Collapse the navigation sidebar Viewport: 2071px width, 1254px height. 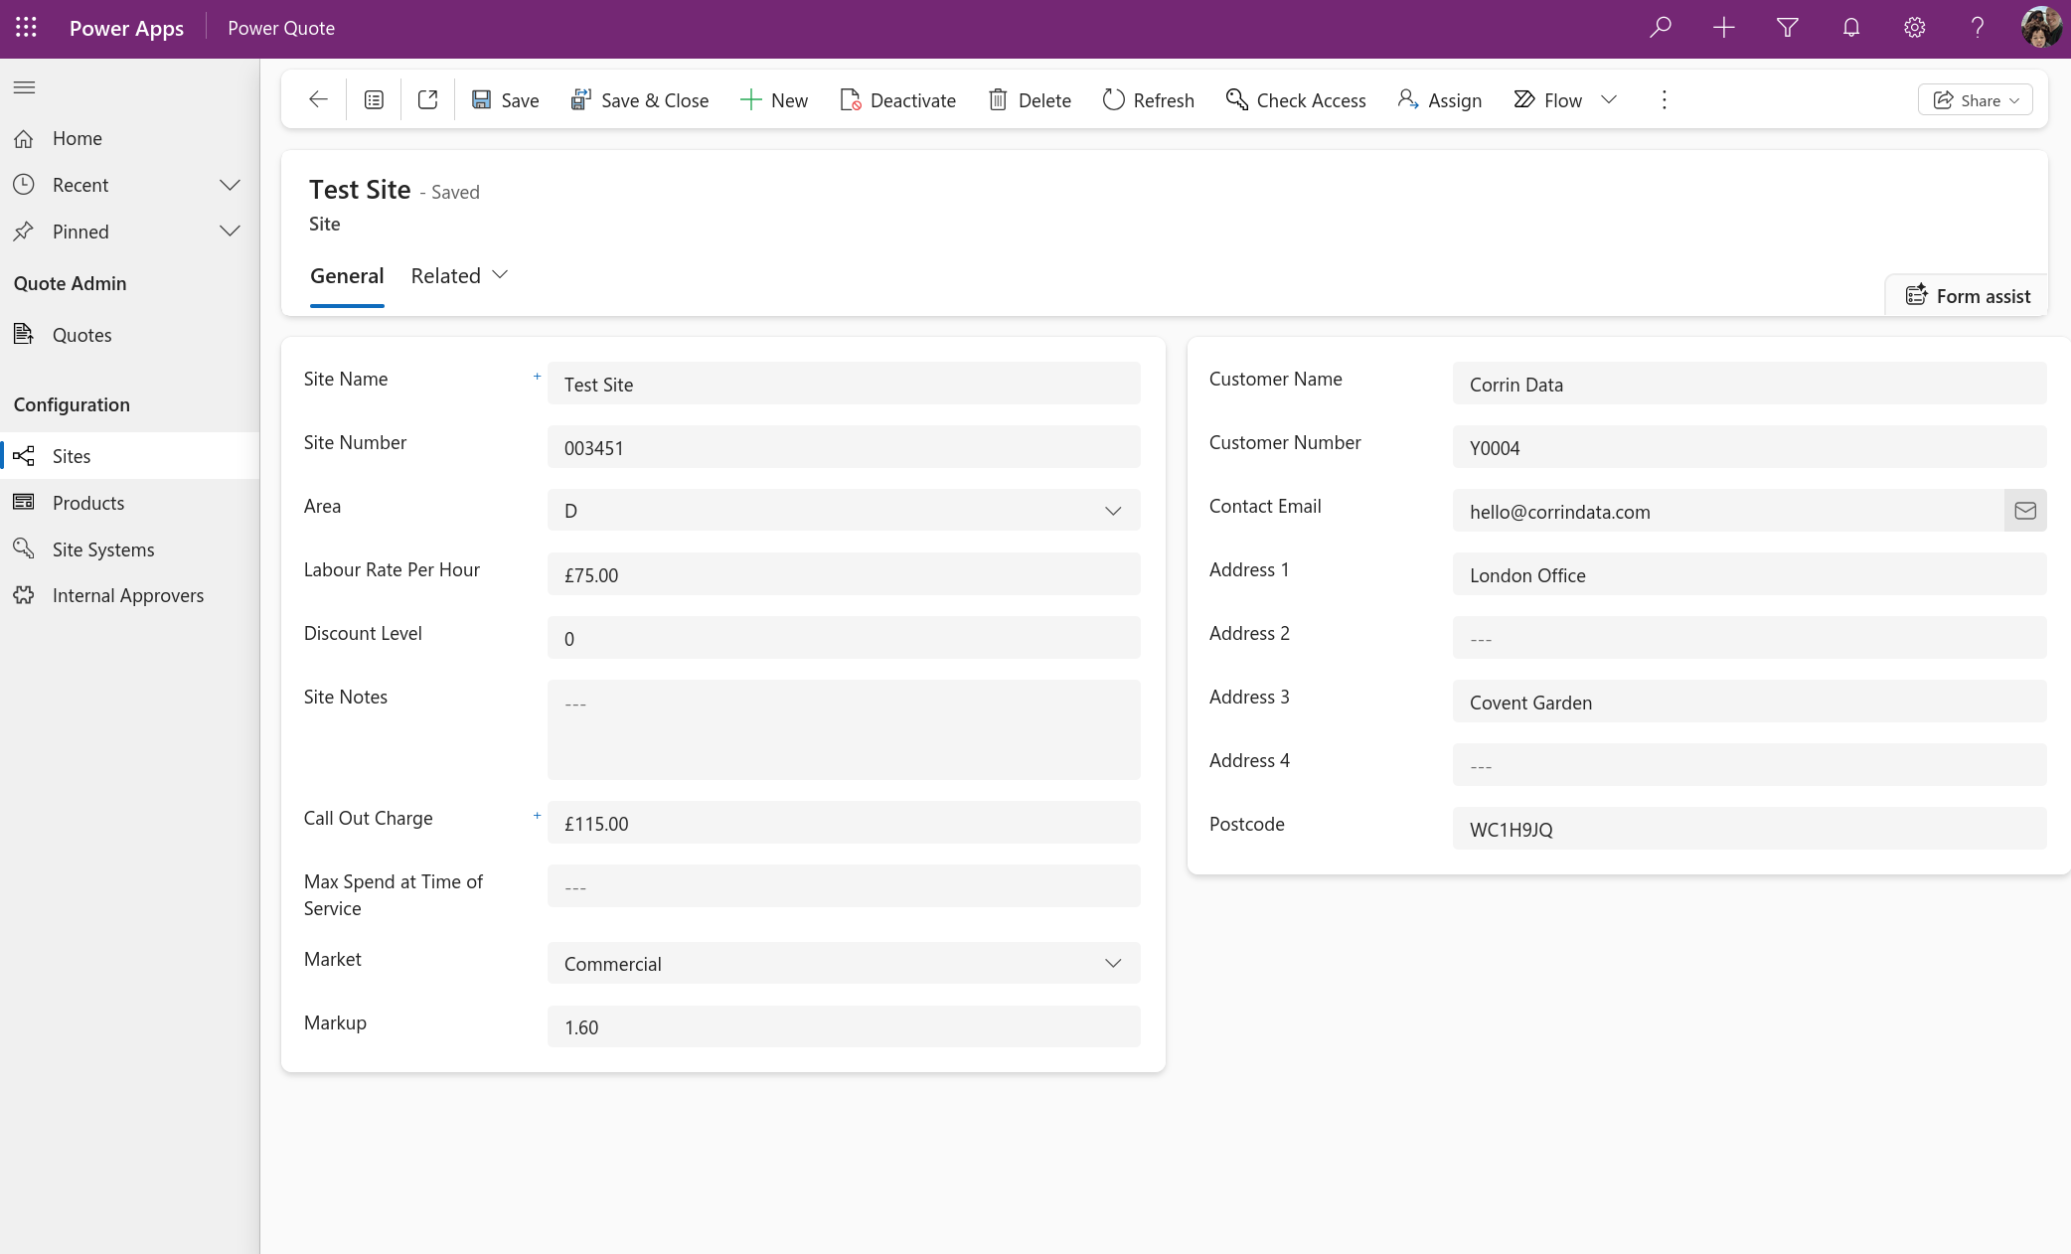pos(25,88)
